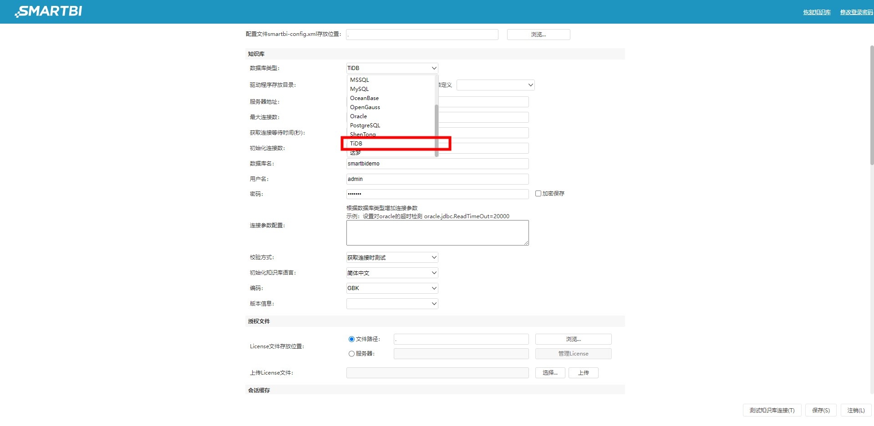
Task: Open the 初始化知识库语言 dropdown
Action: (x=392, y=273)
